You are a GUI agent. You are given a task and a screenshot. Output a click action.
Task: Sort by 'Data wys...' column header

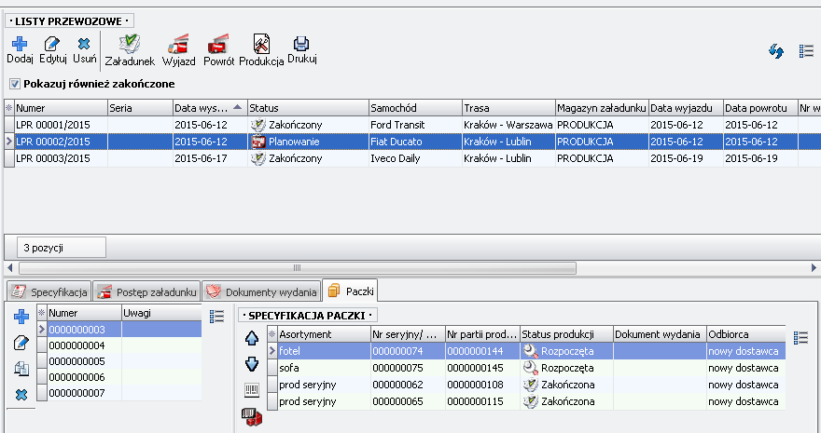pyautogui.click(x=208, y=108)
